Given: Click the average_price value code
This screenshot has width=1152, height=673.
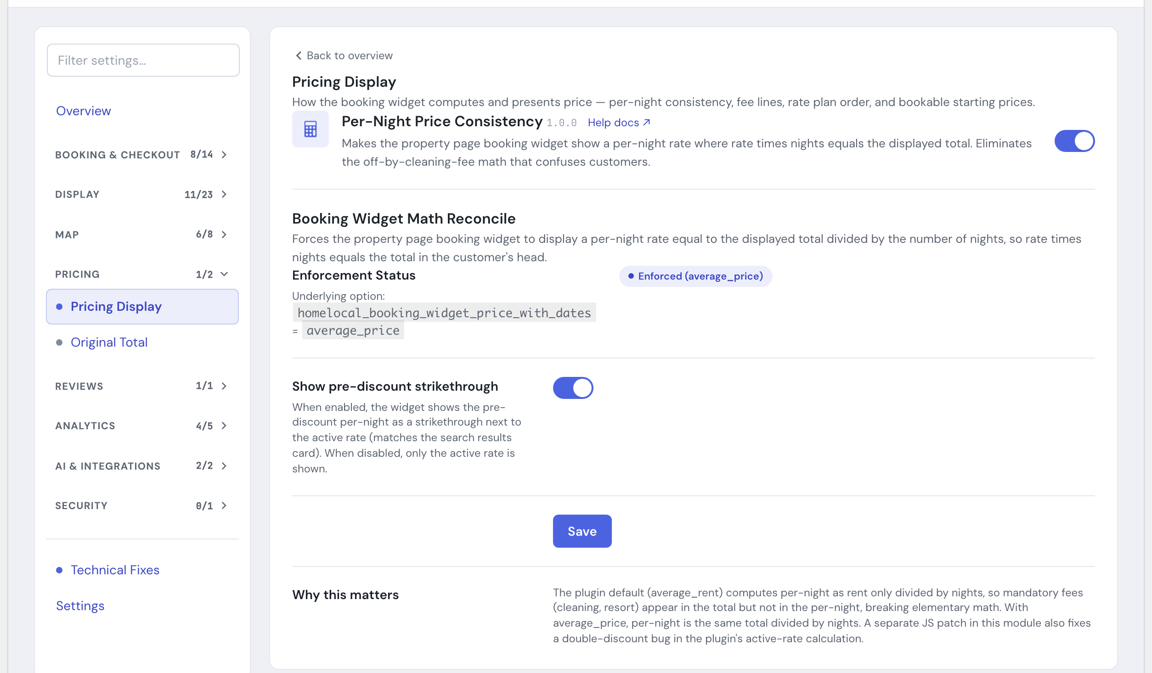Looking at the screenshot, I should tap(353, 331).
